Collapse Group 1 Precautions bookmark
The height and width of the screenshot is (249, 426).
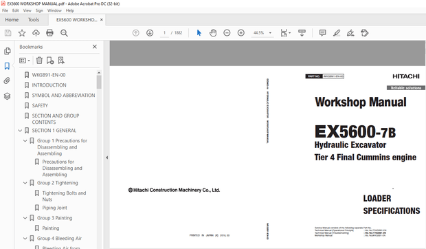click(x=25, y=140)
